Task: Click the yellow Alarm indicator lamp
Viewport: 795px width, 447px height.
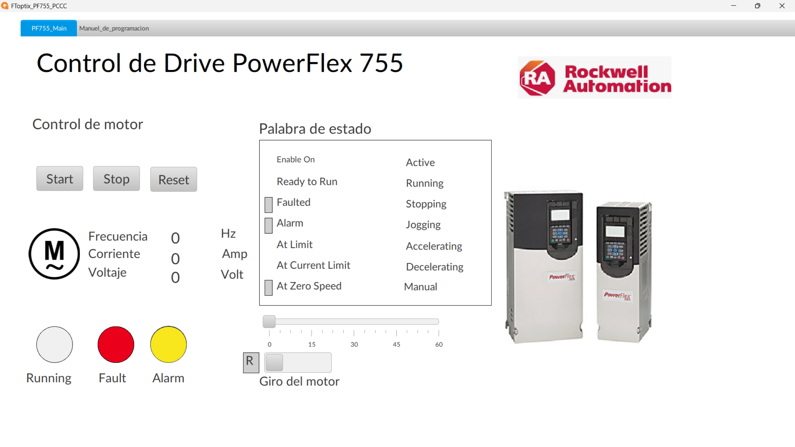Action: click(168, 345)
